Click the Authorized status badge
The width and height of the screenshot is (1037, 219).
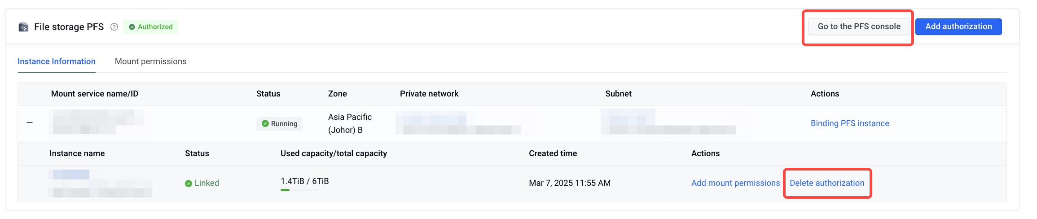coord(150,27)
